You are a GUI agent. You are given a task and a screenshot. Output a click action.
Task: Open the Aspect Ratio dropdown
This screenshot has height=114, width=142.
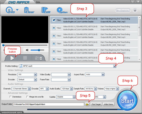click(103, 74)
